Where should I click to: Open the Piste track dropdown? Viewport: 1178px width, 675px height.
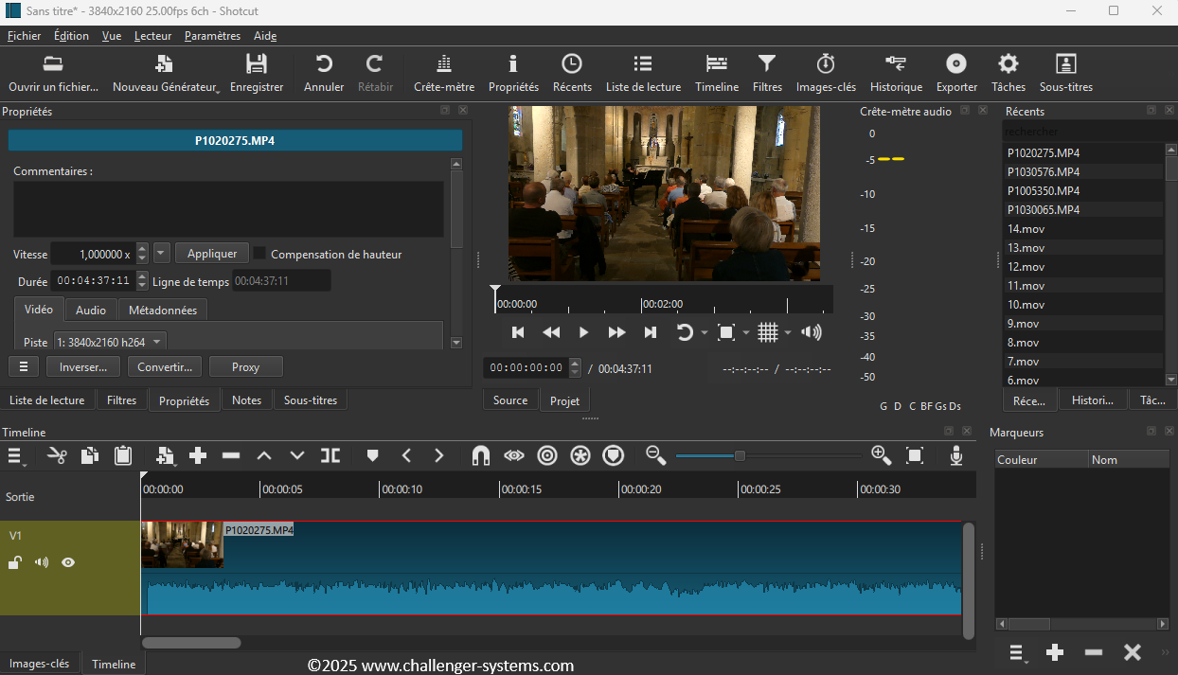pos(109,342)
